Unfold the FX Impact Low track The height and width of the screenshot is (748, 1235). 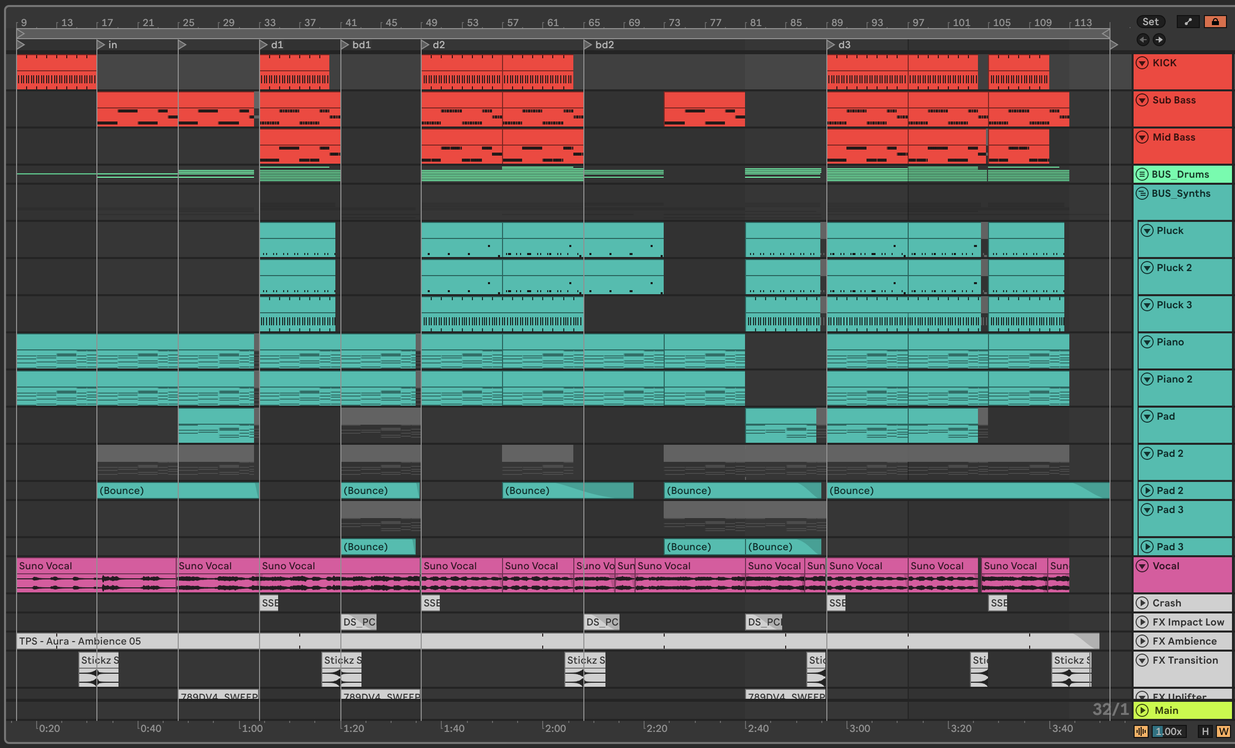tap(1142, 622)
